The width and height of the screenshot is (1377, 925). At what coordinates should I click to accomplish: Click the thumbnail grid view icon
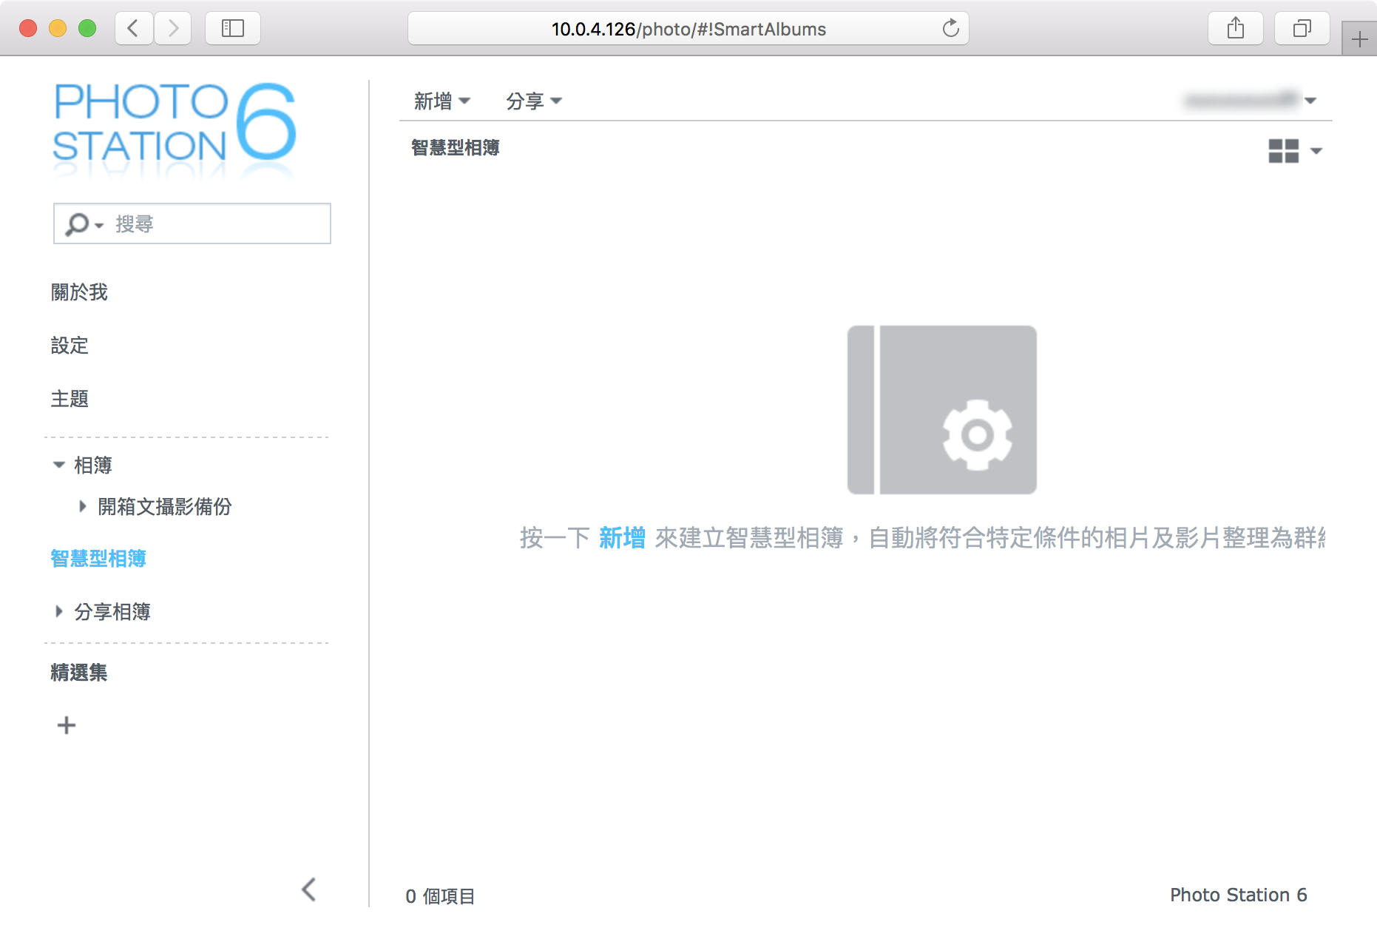(1283, 151)
